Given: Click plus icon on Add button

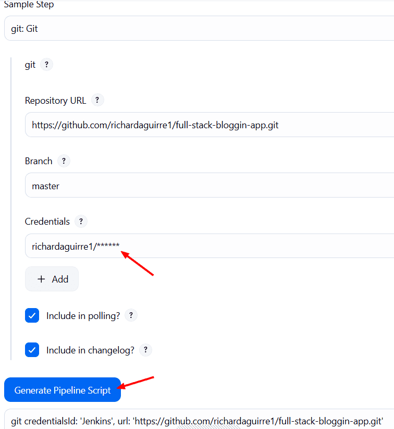Looking at the screenshot, I should coord(41,279).
